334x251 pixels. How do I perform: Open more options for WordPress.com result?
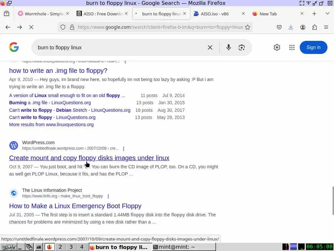(124, 149)
